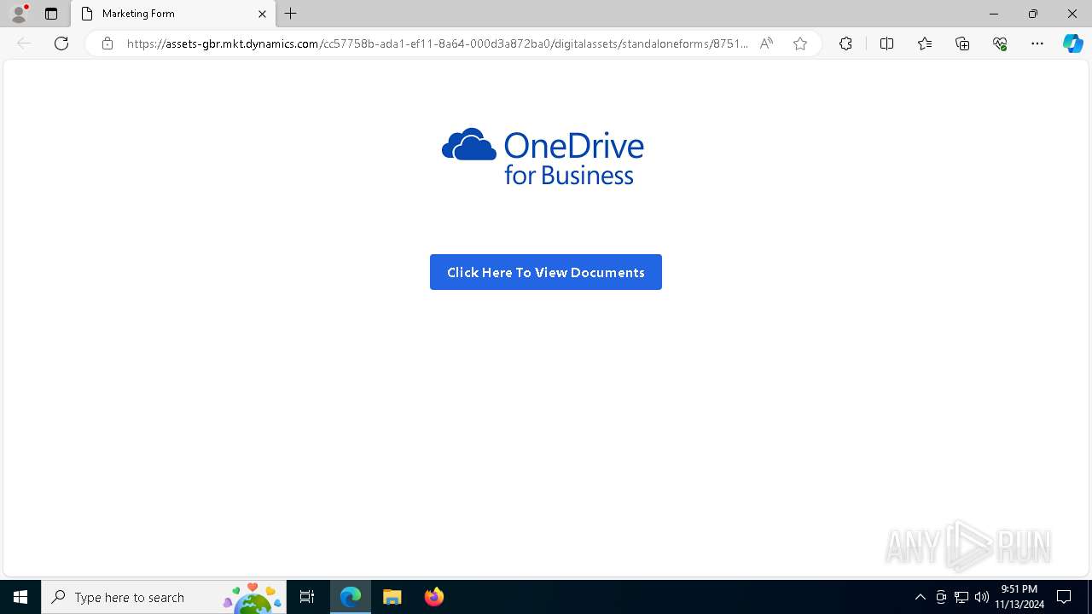
Task: Click the taskbar search box
Action: click(x=164, y=597)
